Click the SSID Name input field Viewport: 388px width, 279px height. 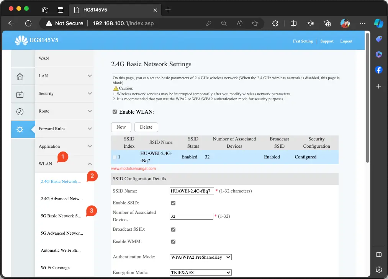(192, 191)
